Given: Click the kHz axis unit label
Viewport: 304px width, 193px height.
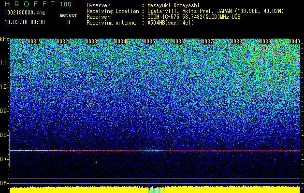Looking at the screenshot, I should point(4,39).
